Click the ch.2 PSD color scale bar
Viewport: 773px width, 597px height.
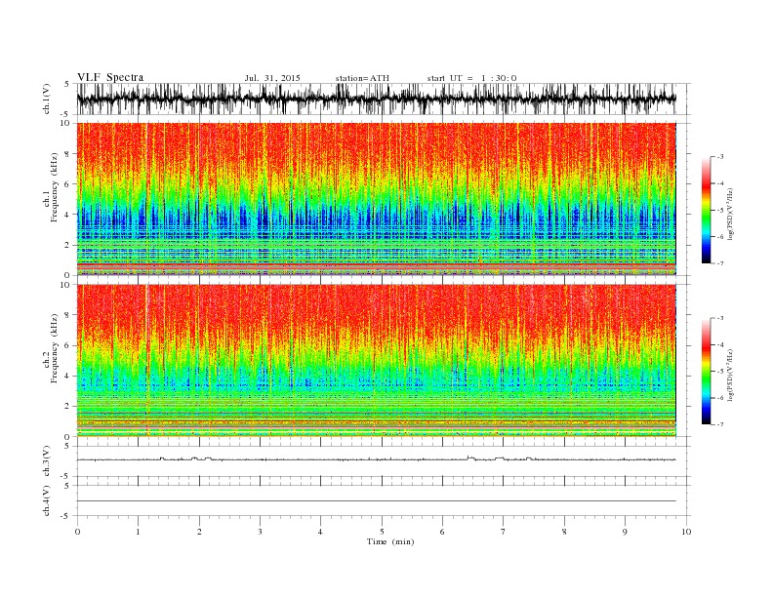pyautogui.click(x=706, y=371)
